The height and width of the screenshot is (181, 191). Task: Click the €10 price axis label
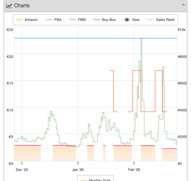click(x=10, y=110)
